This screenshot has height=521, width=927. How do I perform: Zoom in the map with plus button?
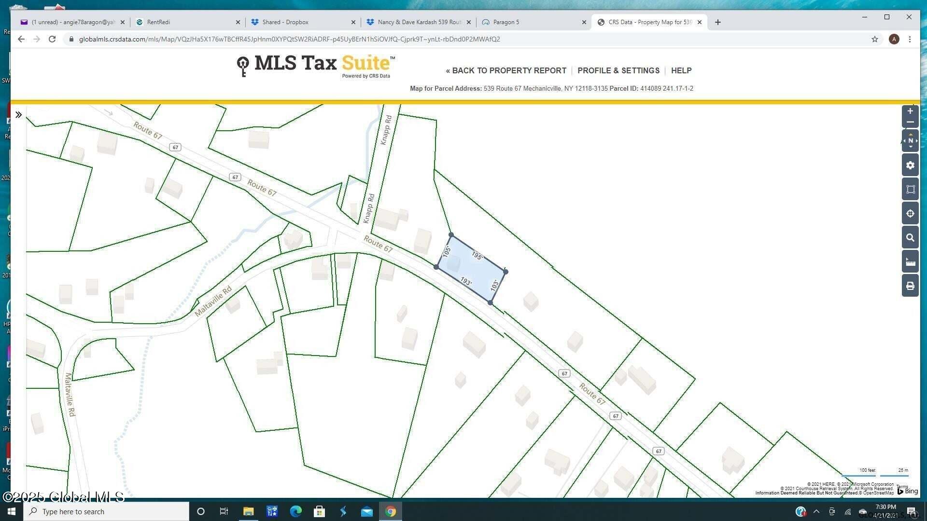click(910, 111)
